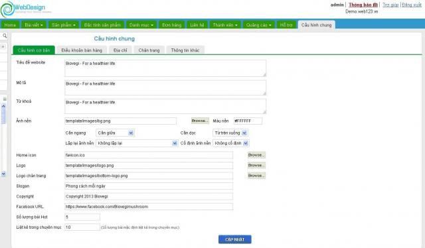This screenshot has height=248, width=425.
Task: Open the Cố định ảnh nền dropdown
Action: [x=231, y=143]
